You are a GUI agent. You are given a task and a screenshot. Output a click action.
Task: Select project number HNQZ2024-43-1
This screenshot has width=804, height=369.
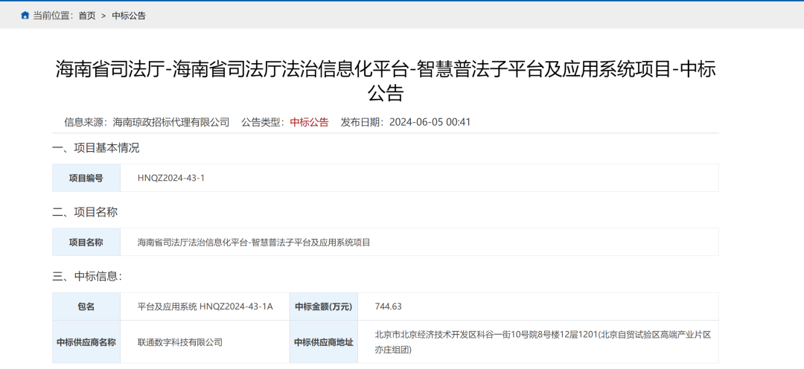[x=171, y=179]
